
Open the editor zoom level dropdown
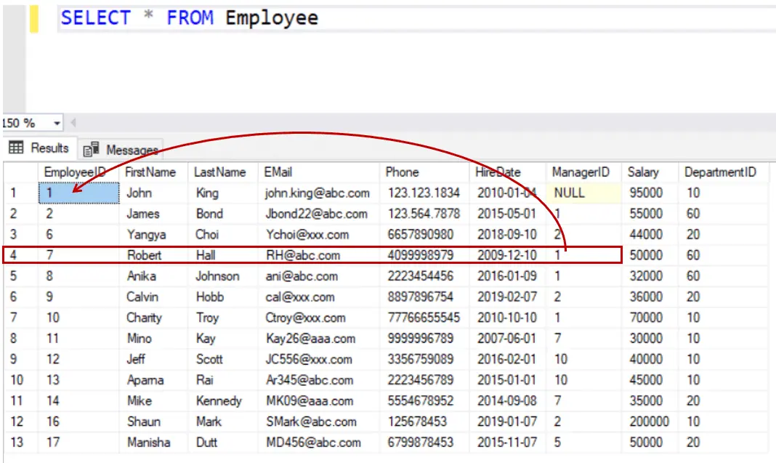click(56, 123)
